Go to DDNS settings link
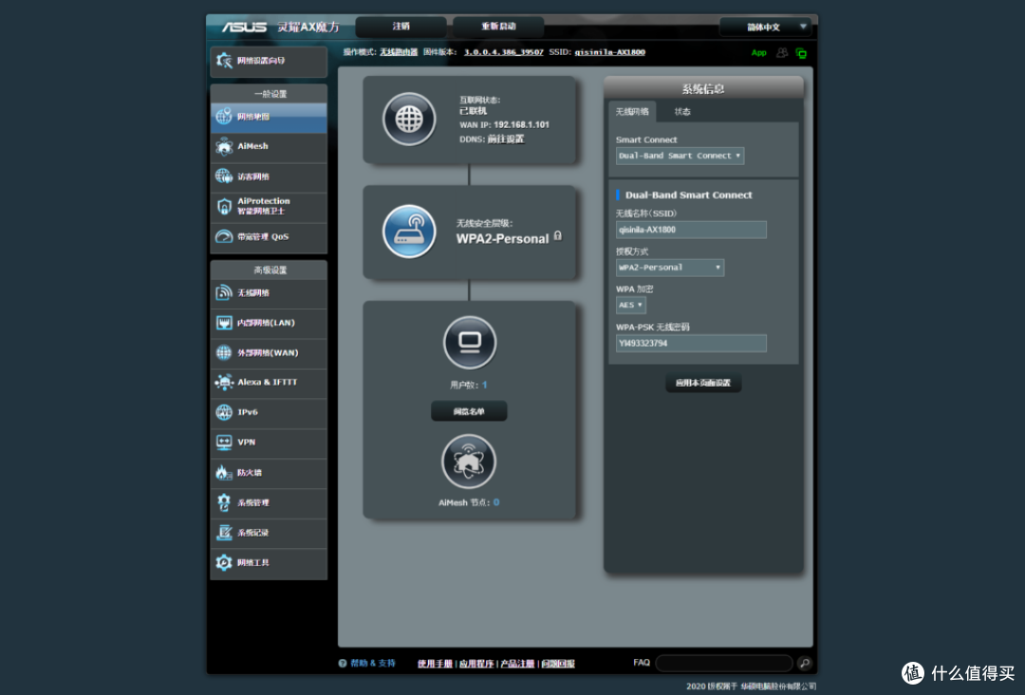Screen dimensions: 1025x695 (505, 139)
